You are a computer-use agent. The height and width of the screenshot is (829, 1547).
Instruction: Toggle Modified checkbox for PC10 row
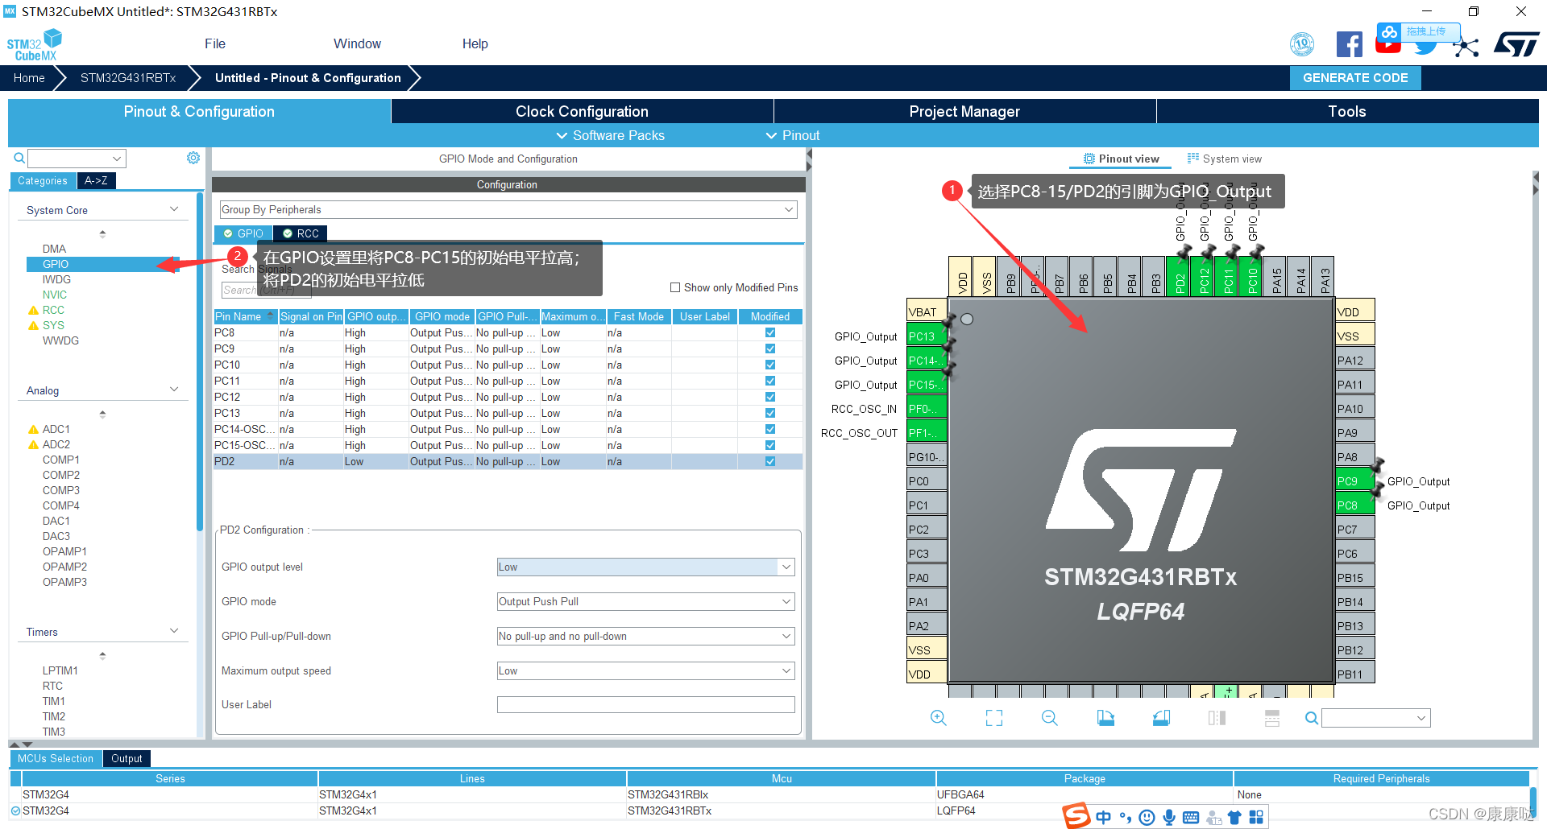point(770,365)
